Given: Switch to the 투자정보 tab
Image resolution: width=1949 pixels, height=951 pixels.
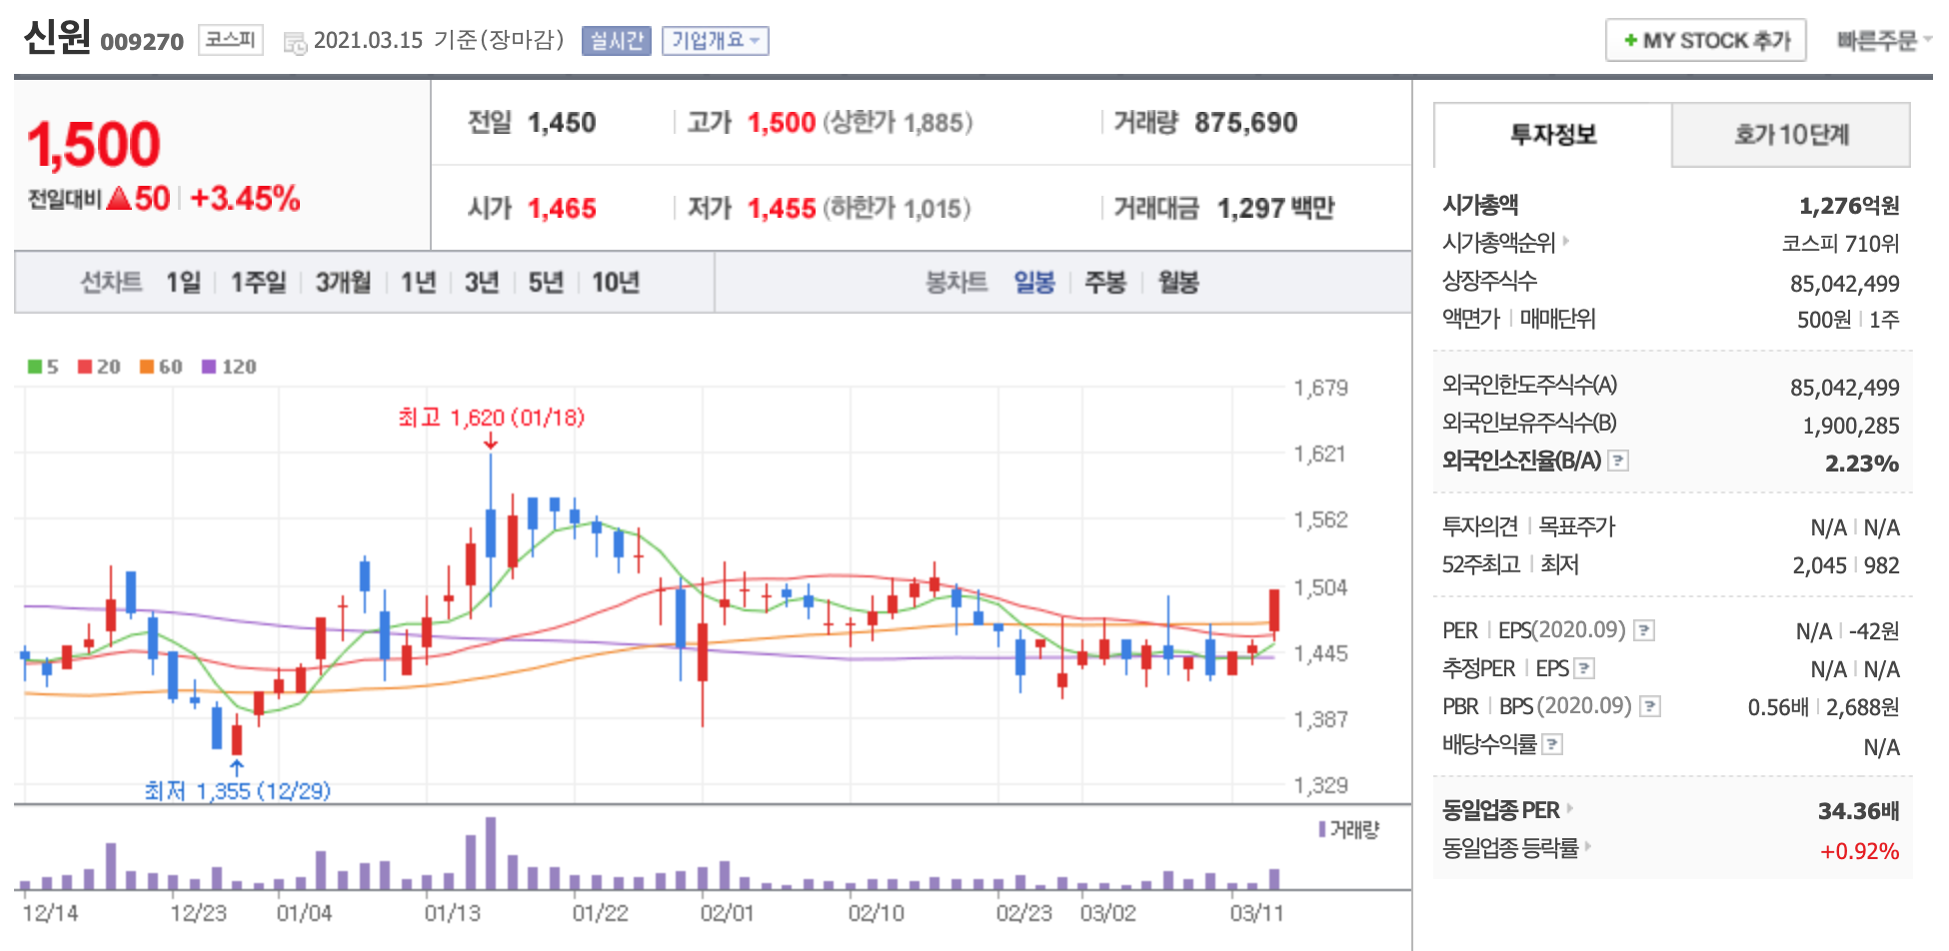Looking at the screenshot, I should [1552, 135].
